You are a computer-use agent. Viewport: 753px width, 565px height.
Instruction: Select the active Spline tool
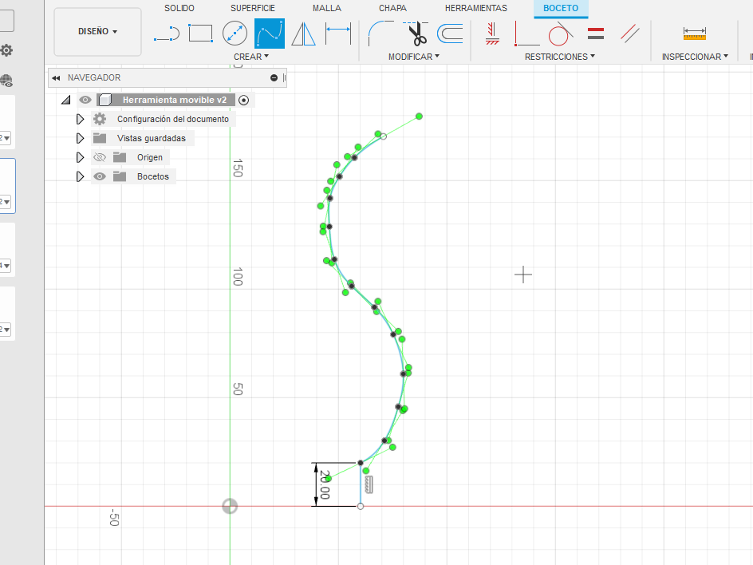(270, 34)
